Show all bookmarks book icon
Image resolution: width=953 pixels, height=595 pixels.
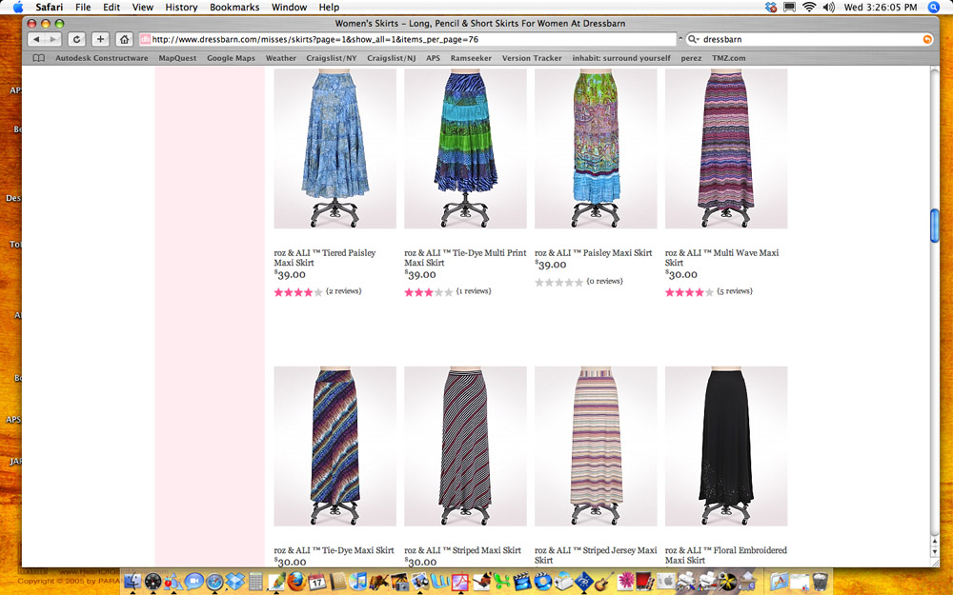point(39,58)
